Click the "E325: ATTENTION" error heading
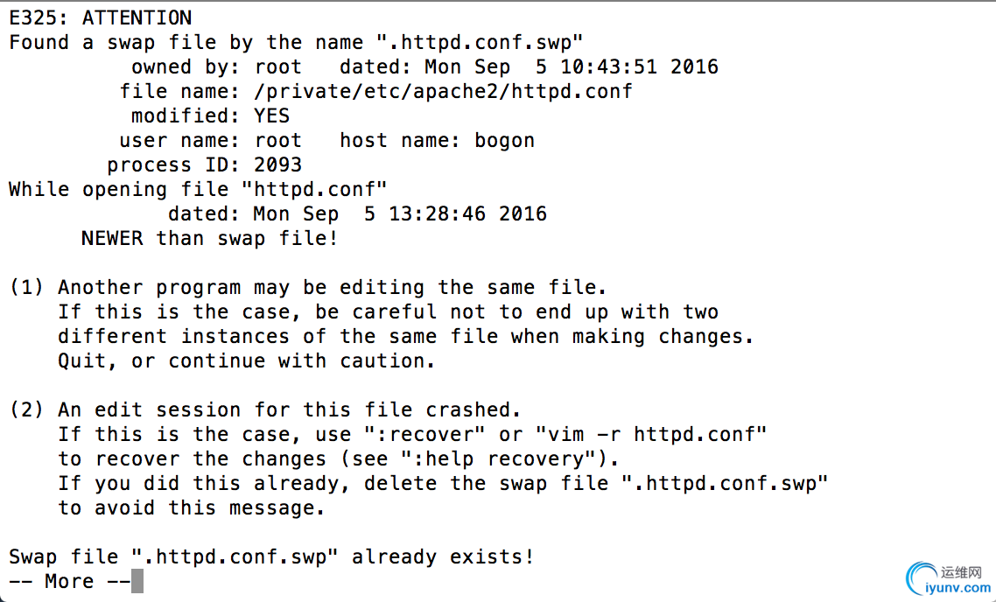Image resolution: width=996 pixels, height=602 pixels. (101, 17)
